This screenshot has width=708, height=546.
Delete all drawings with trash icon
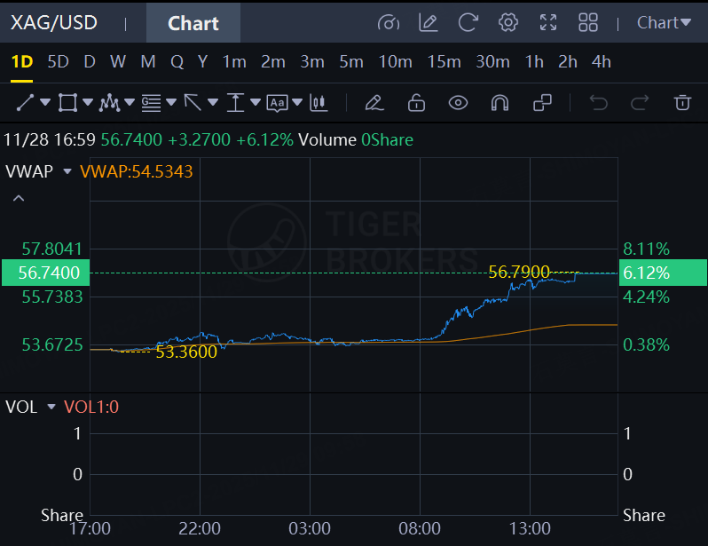[x=682, y=103]
